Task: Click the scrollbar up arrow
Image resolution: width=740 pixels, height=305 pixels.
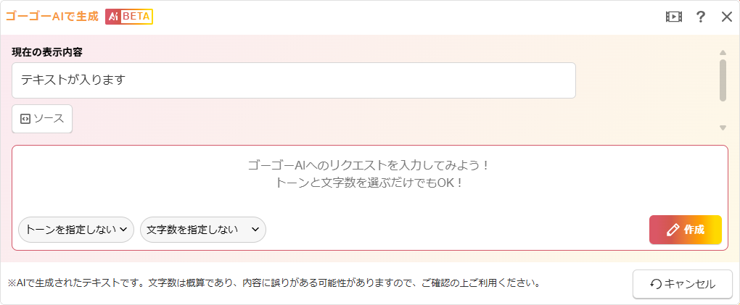Action: 723,52
